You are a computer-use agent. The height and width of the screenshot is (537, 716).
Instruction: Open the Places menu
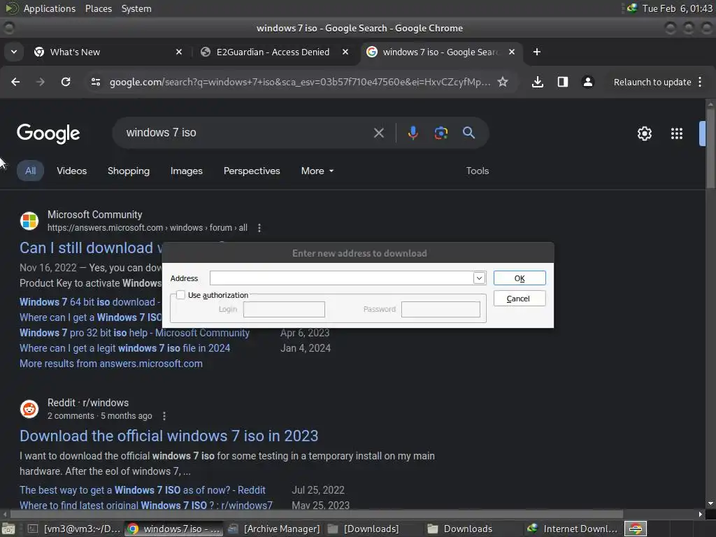point(98,8)
